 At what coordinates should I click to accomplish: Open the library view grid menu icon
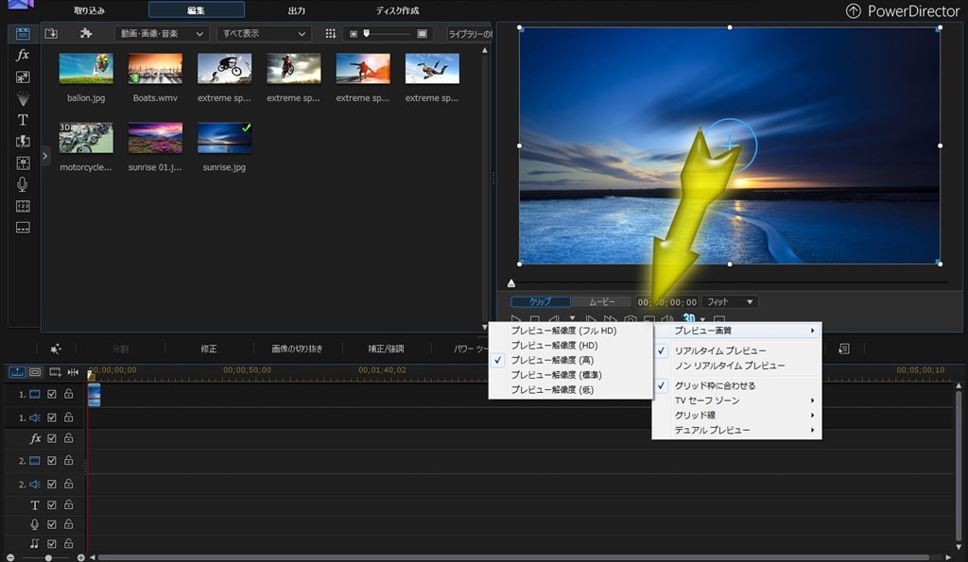tap(330, 33)
